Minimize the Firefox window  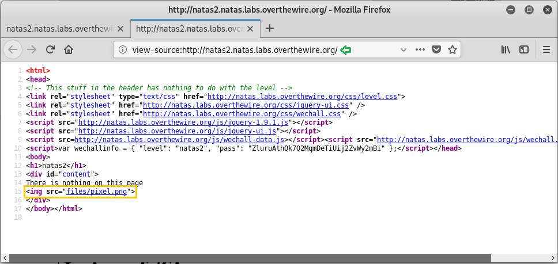(x=511, y=10)
